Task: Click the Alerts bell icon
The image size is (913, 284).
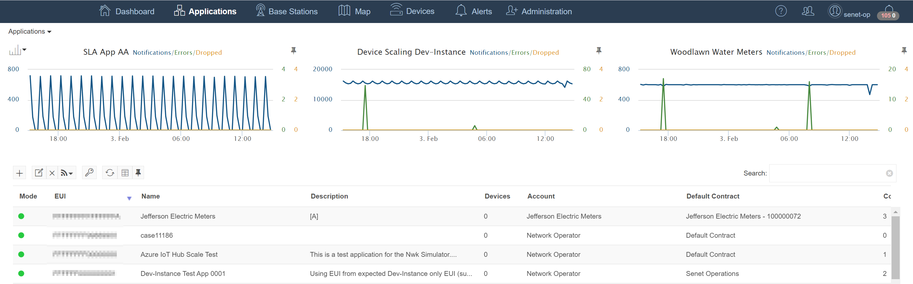Action: point(461,11)
